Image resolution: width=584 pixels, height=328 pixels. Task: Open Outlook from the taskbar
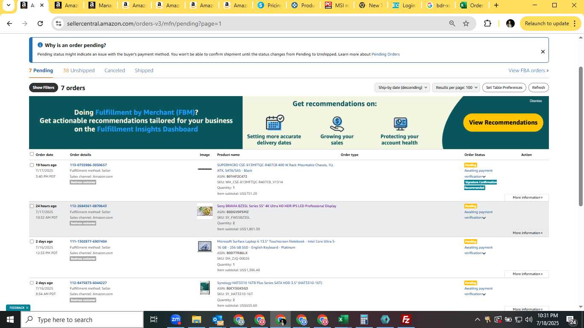point(217,319)
